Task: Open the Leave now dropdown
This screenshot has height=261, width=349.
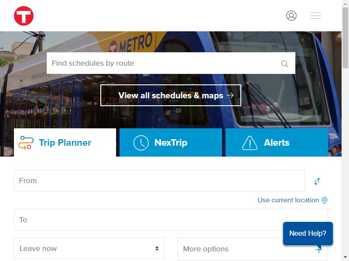Action: click(89, 248)
